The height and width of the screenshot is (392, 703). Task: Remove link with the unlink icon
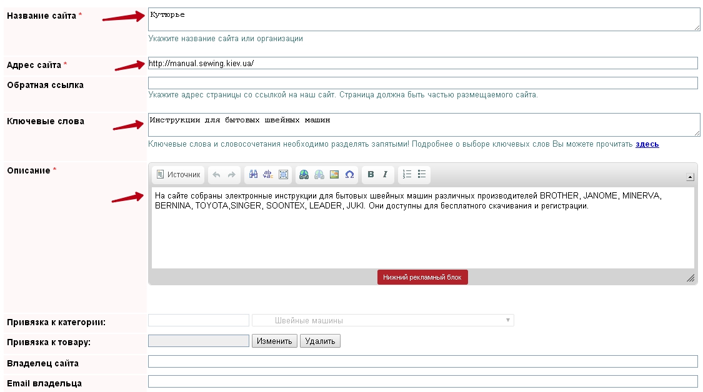coord(319,175)
